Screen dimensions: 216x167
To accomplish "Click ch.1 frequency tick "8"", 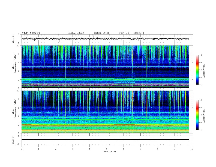I will (19, 54).
